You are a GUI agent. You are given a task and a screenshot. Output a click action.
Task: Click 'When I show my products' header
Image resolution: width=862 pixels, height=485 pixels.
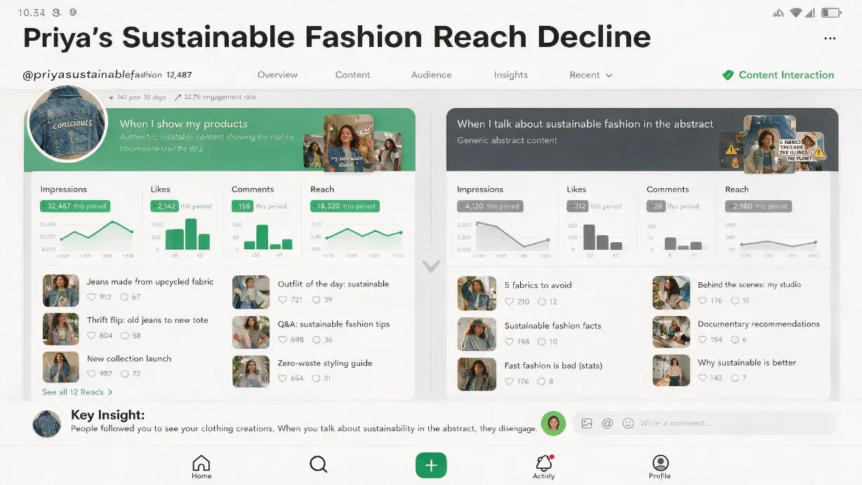coord(184,124)
